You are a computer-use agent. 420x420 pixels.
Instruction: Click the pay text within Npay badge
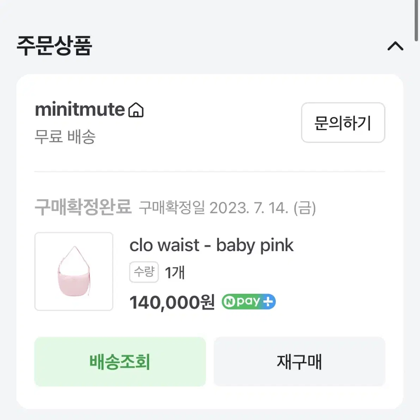coord(248,302)
